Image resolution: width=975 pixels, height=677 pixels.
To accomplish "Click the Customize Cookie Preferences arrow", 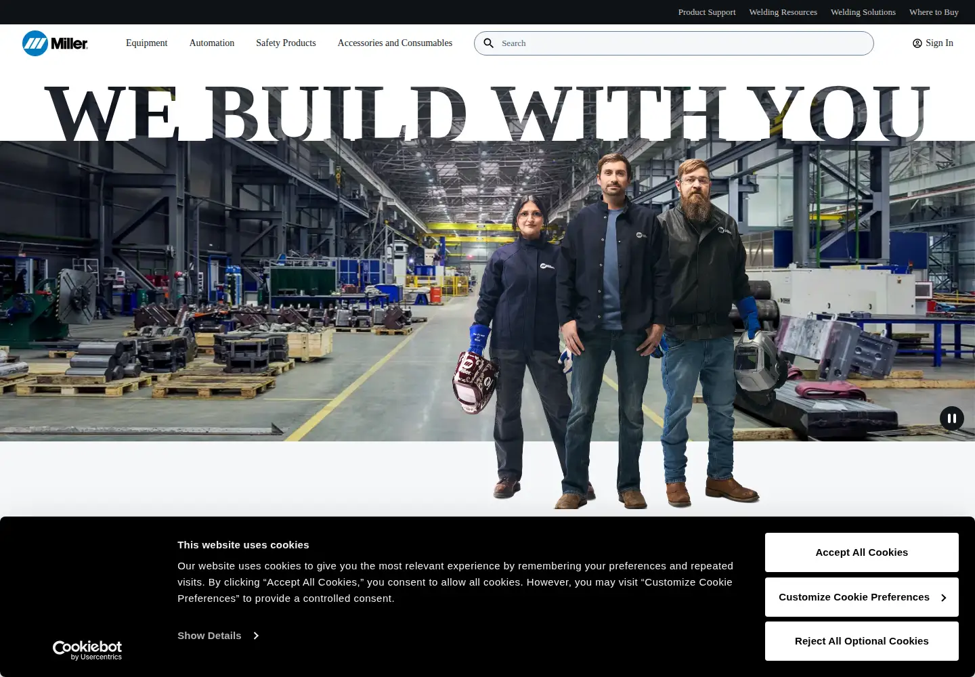I will pos(943,598).
